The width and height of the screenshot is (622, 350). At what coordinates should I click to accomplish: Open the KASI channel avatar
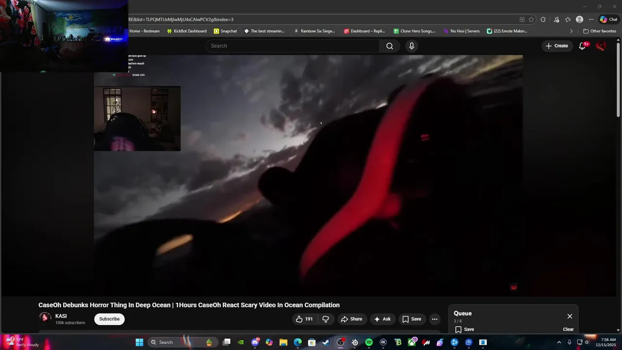pyautogui.click(x=45, y=318)
